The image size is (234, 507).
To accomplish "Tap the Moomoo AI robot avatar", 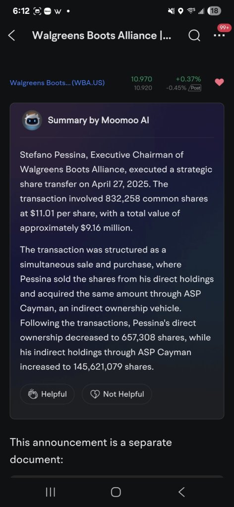I will pyautogui.click(x=31, y=120).
